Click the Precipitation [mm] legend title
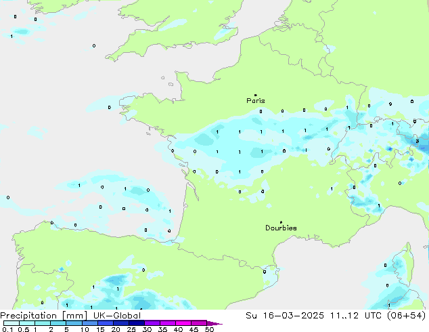The height and width of the screenshot is (332, 429). click(44, 316)
